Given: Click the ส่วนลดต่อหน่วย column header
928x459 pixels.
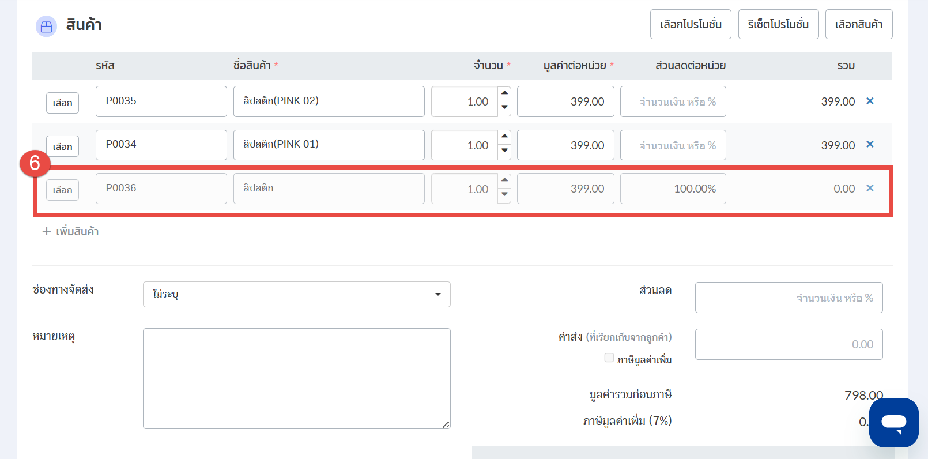Looking at the screenshot, I should (x=691, y=66).
